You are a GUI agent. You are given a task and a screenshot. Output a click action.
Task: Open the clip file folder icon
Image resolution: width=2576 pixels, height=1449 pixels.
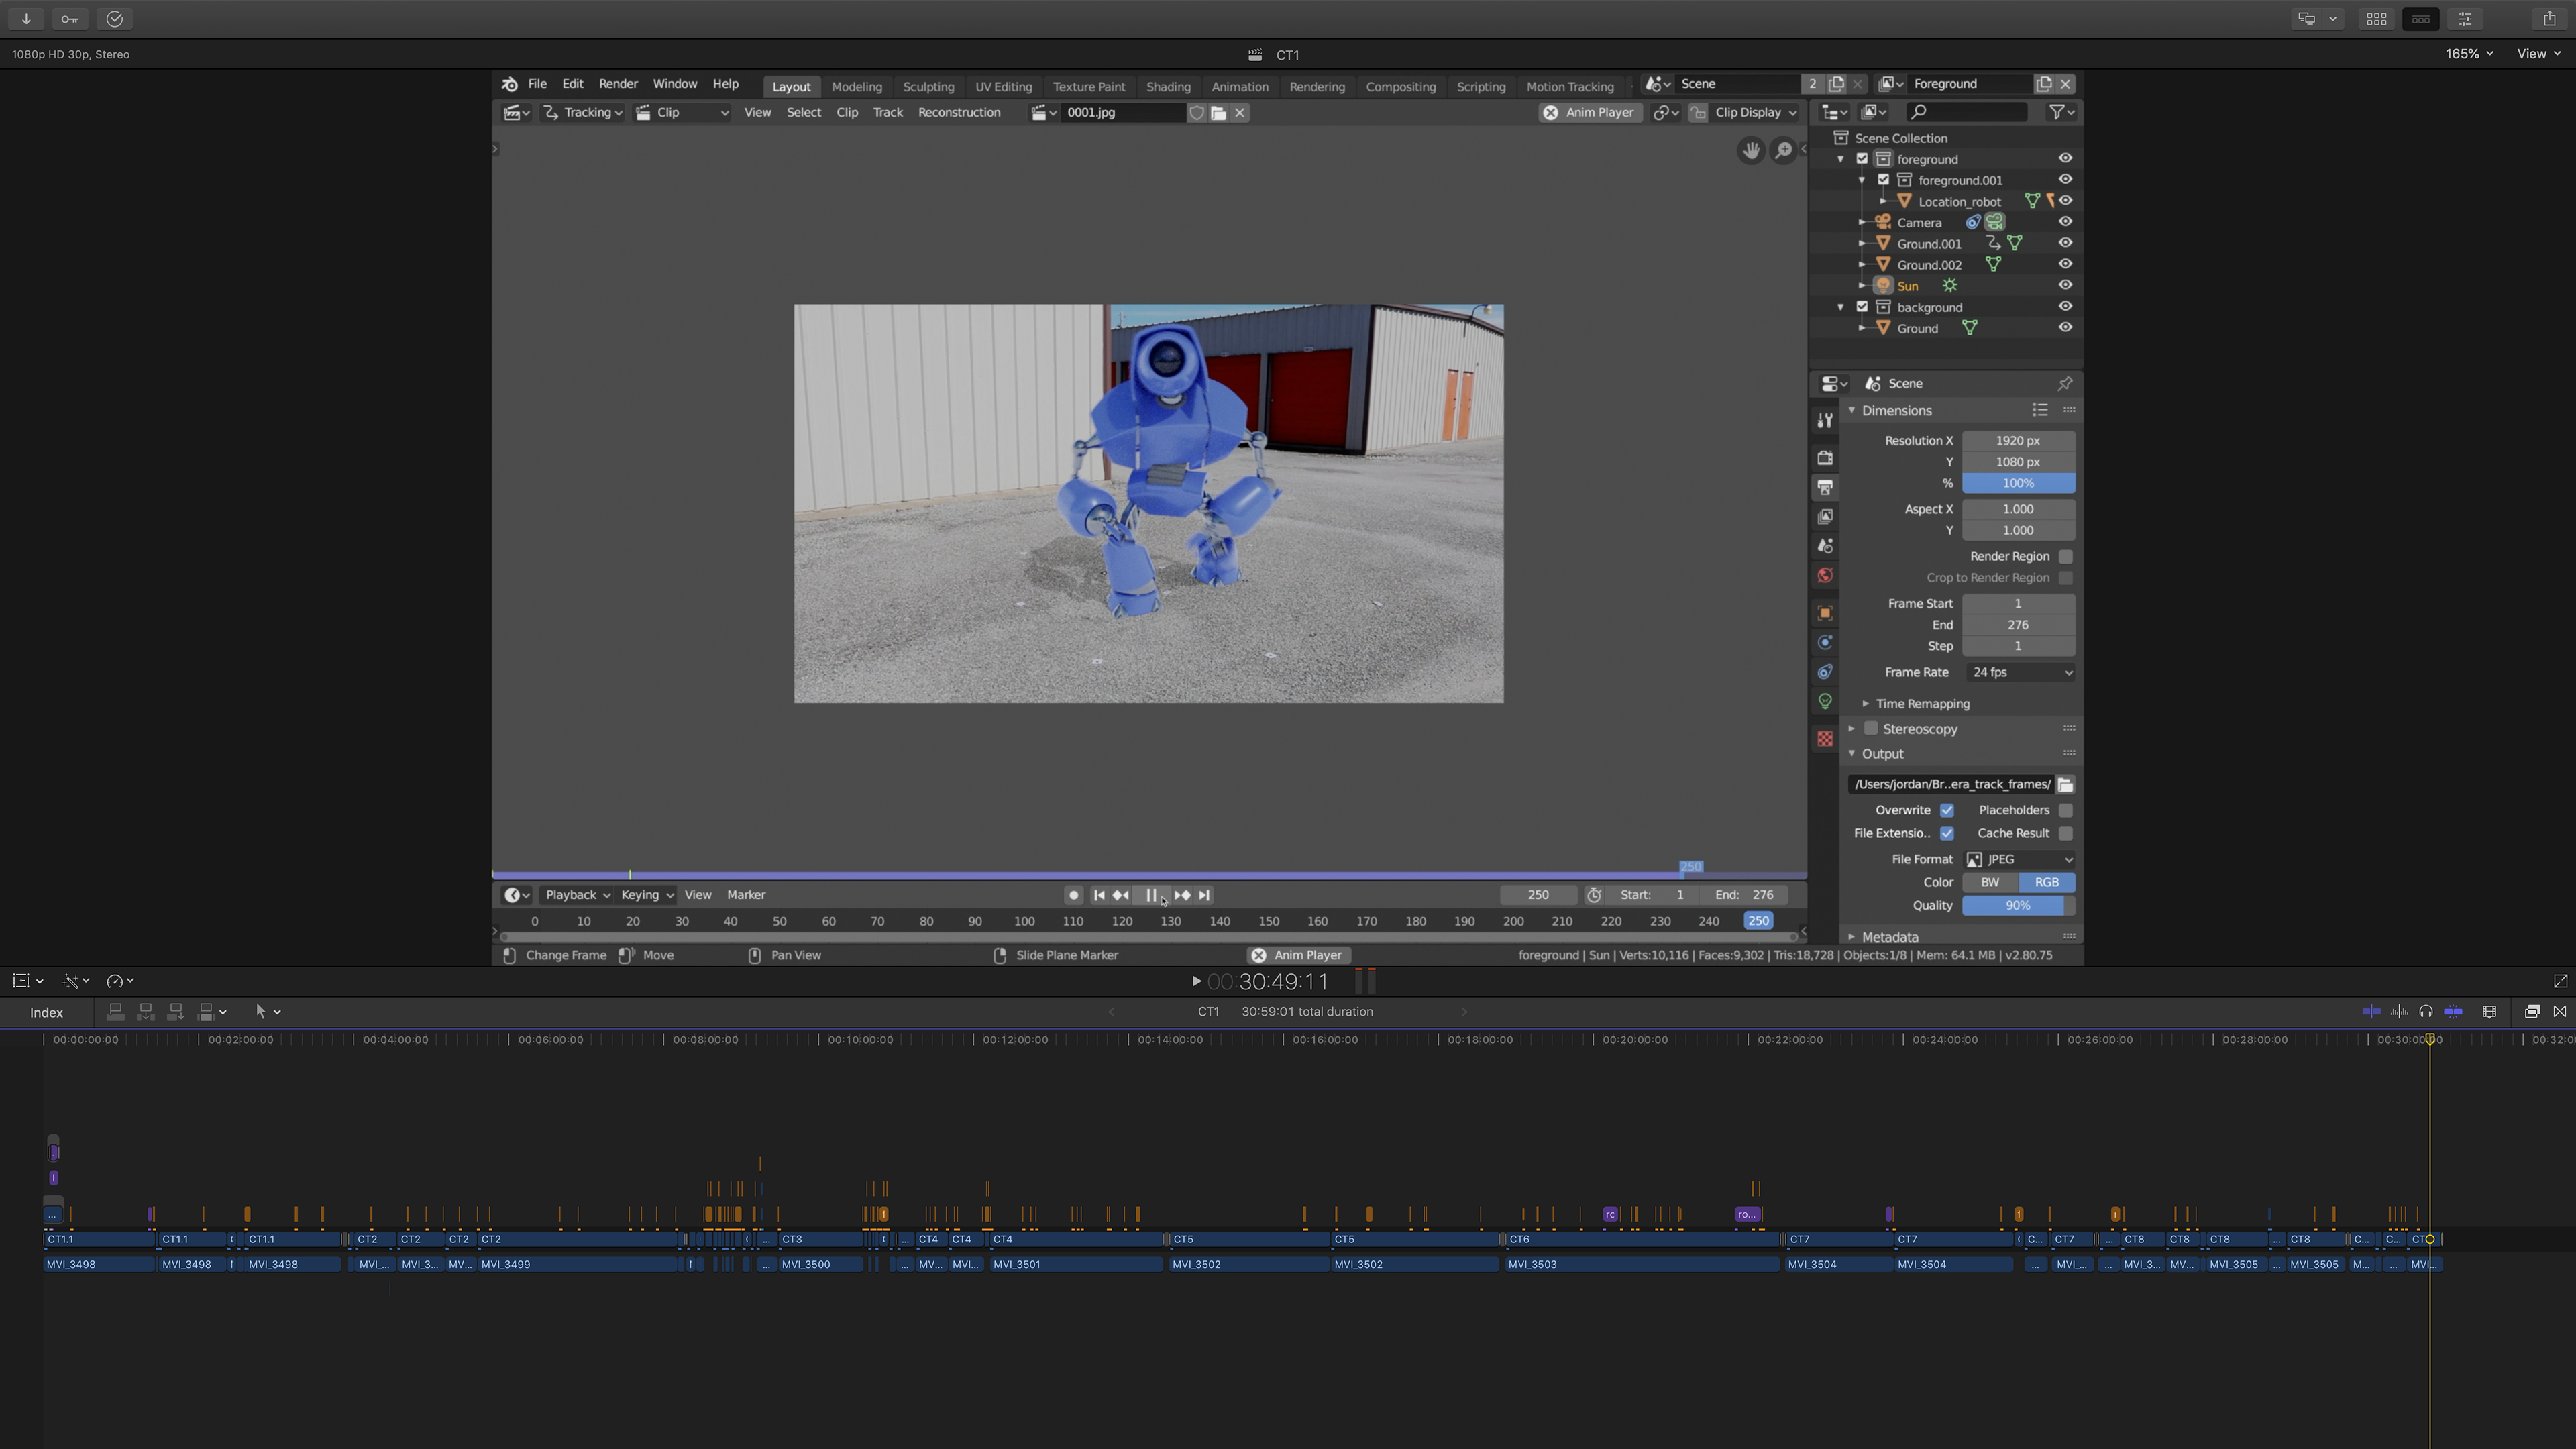coord(1218,113)
